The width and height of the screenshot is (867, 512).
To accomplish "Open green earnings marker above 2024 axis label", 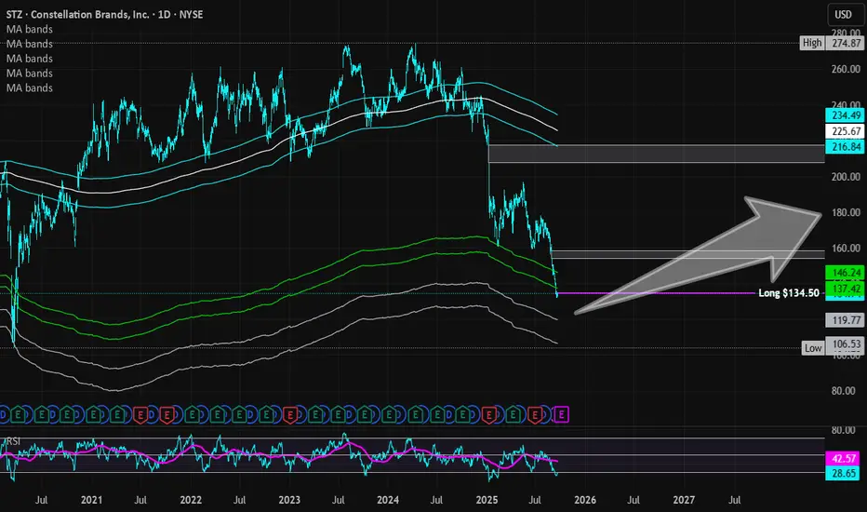I will [x=389, y=414].
